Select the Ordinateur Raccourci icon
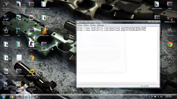Image resolution: width=177 pixels, height=99 pixels. point(6,20)
